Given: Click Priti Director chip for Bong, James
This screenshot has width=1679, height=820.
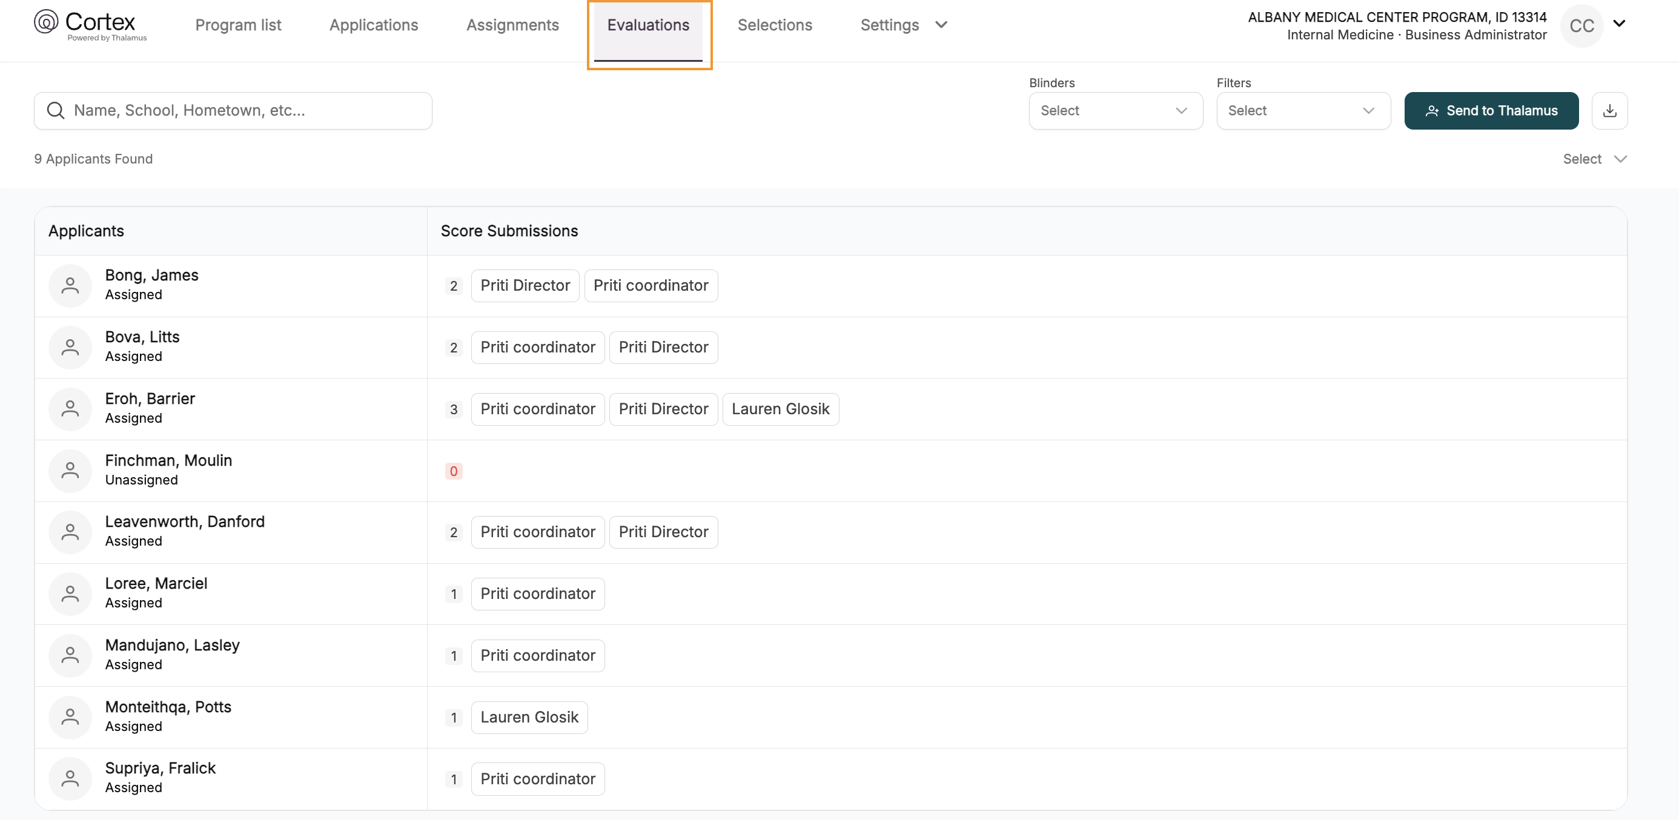Looking at the screenshot, I should click(525, 285).
